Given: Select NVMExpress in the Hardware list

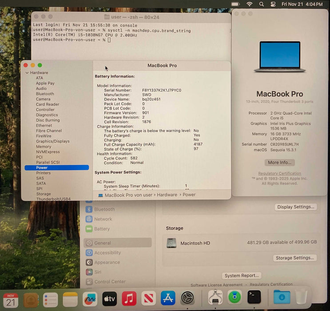Looking at the screenshot, I should click(48, 152).
